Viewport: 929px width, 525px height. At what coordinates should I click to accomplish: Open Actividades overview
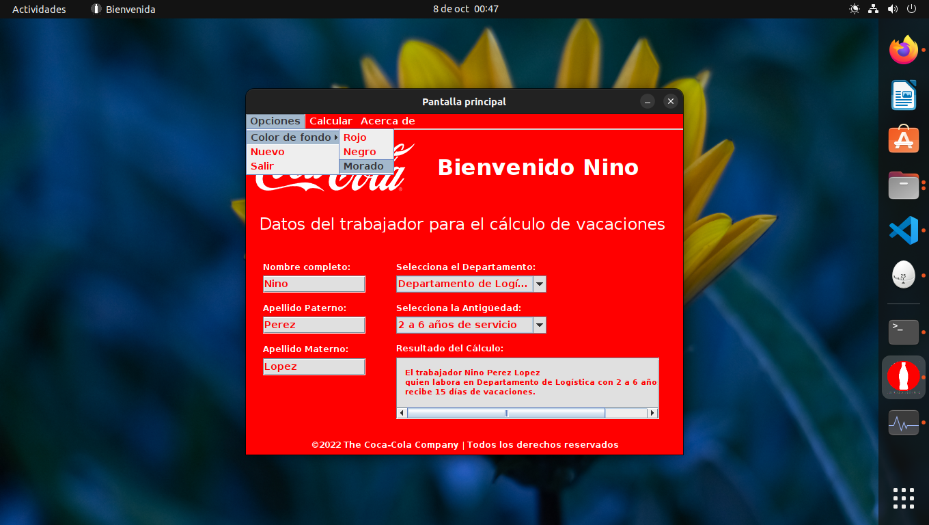pyautogui.click(x=39, y=9)
